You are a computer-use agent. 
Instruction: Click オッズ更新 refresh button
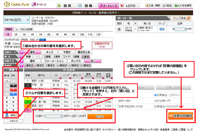(x=181, y=18)
